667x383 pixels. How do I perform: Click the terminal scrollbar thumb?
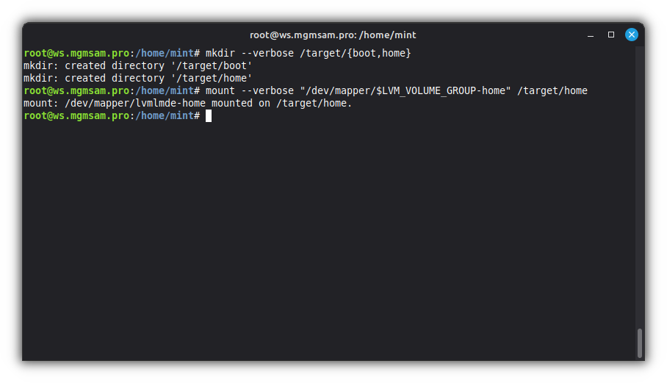pos(640,343)
